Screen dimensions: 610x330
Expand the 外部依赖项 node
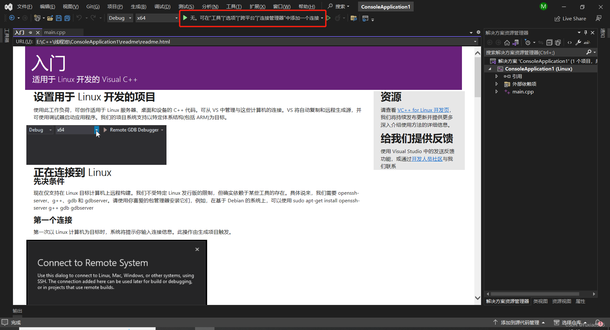[497, 84]
